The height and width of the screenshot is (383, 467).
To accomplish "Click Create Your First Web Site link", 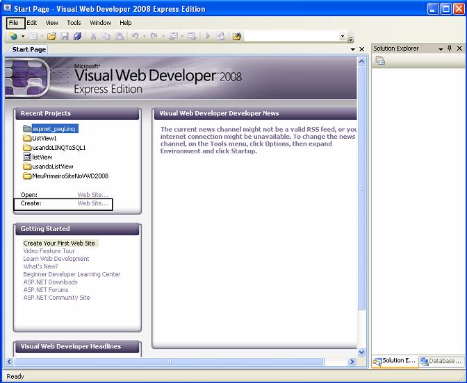I will coord(59,244).
